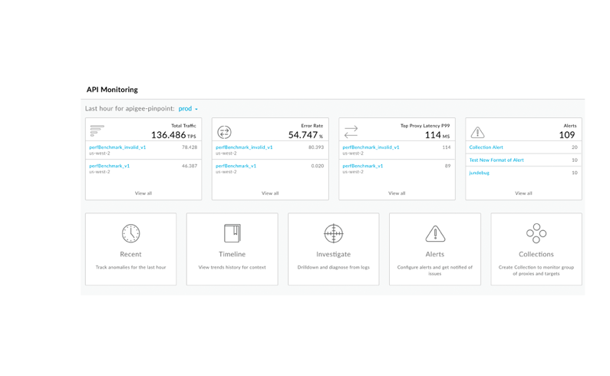The width and height of the screenshot is (610, 376).
Task: Click View all in Alerts card
Action: [523, 193]
